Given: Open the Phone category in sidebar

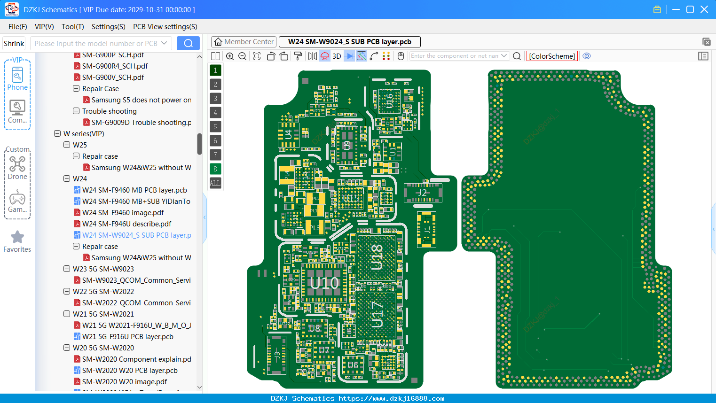Looking at the screenshot, I should pyautogui.click(x=17, y=79).
